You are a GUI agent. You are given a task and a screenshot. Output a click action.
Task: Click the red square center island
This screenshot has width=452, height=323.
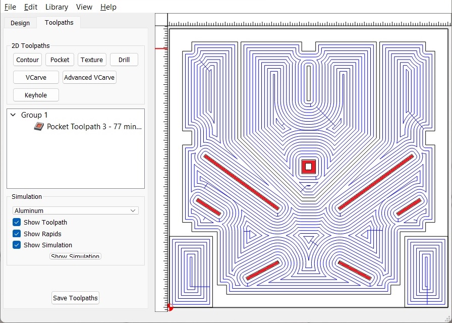tap(308, 167)
